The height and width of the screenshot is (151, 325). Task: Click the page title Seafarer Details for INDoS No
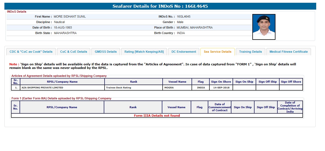point(160,6)
